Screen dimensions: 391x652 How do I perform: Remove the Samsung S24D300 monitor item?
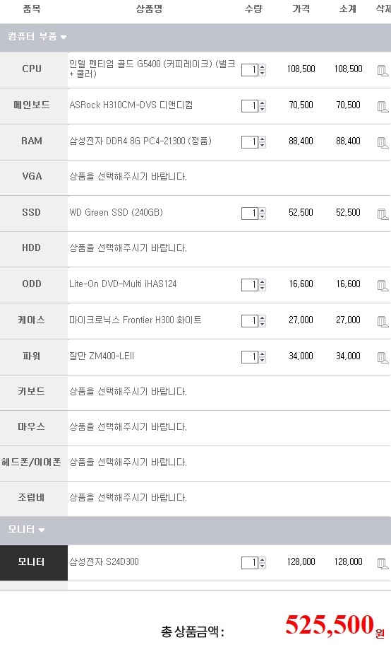[383, 563]
